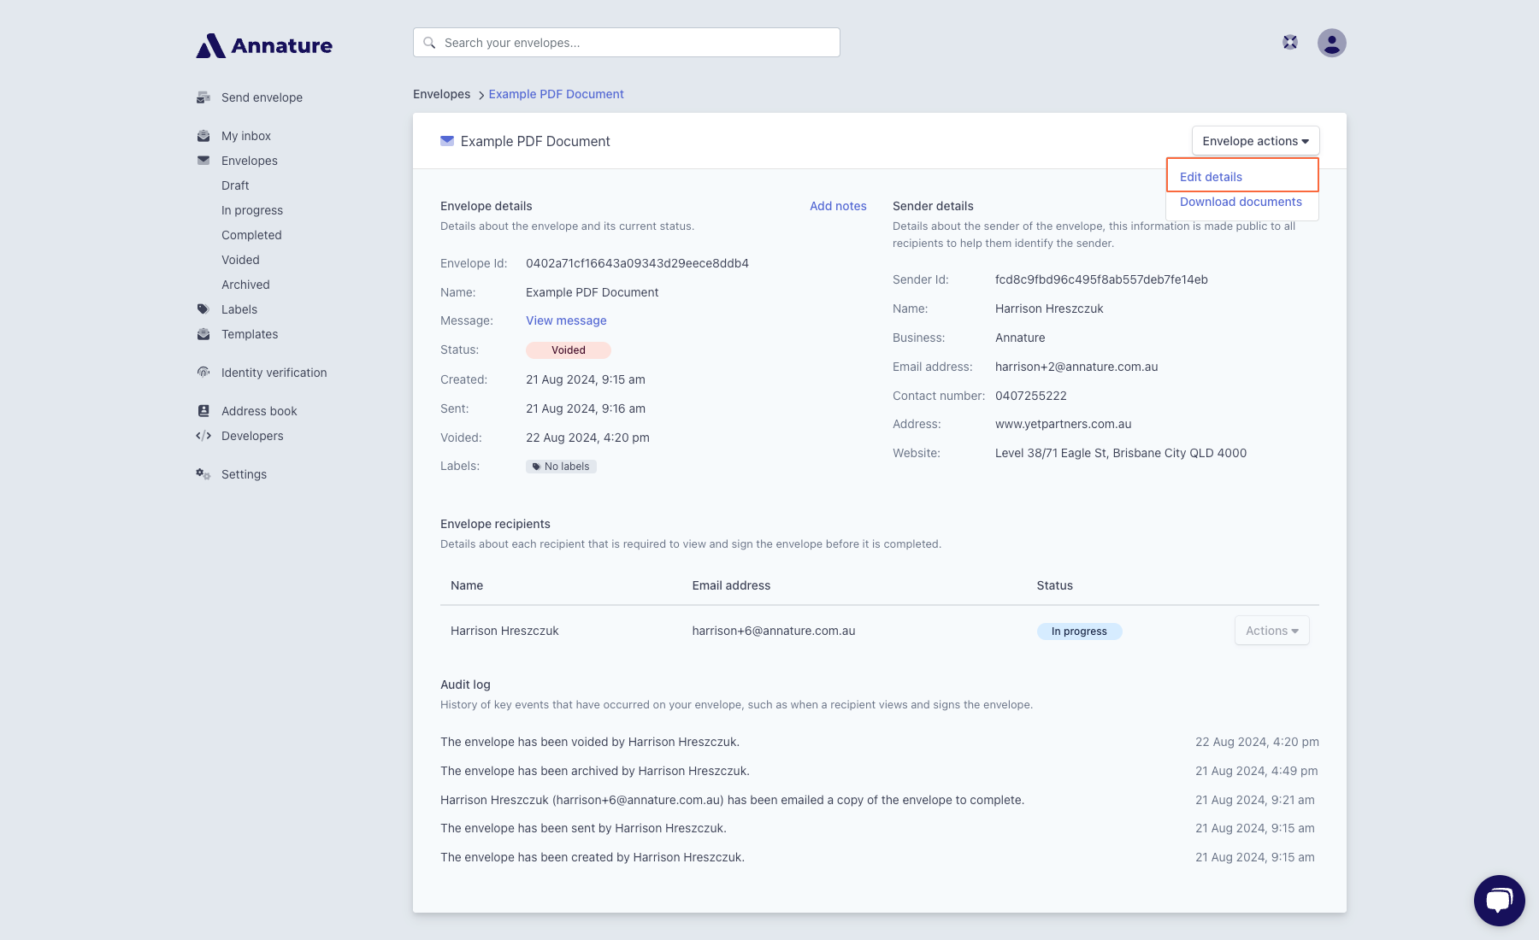Open the user profile avatar menu

1331,43
